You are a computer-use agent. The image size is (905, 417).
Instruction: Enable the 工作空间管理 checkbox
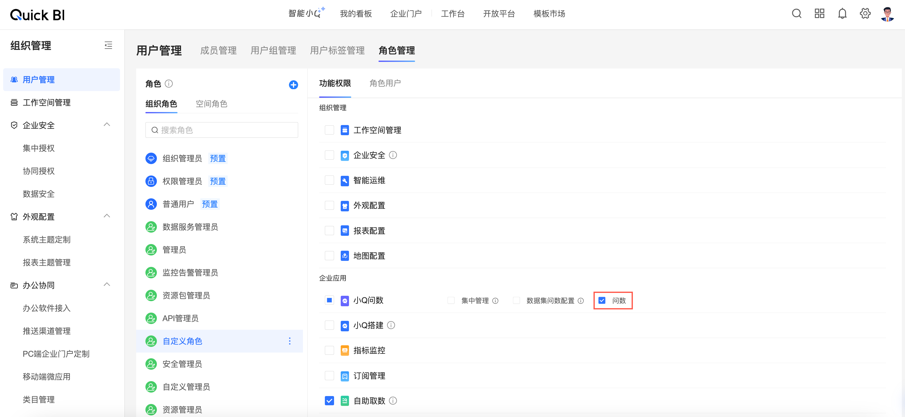(x=329, y=130)
